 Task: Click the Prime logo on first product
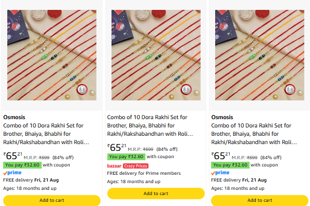(x=13, y=173)
